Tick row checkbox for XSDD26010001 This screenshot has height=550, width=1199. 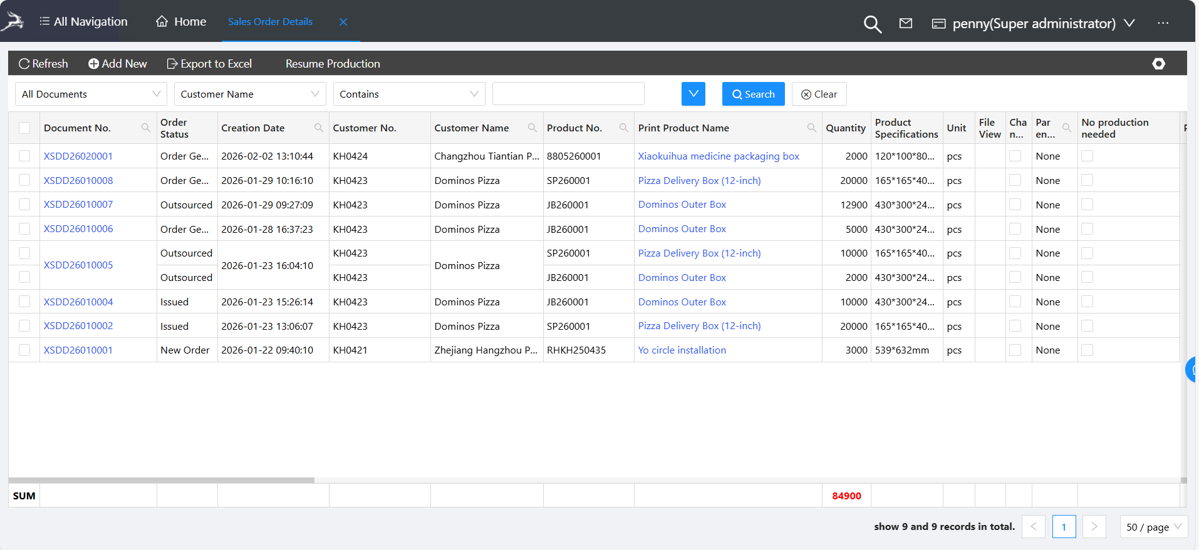click(x=24, y=350)
